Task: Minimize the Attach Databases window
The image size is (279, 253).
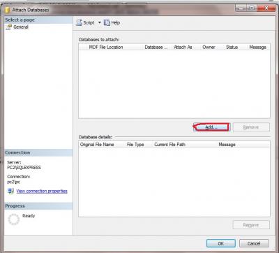Action: pyautogui.click(x=241, y=8)
